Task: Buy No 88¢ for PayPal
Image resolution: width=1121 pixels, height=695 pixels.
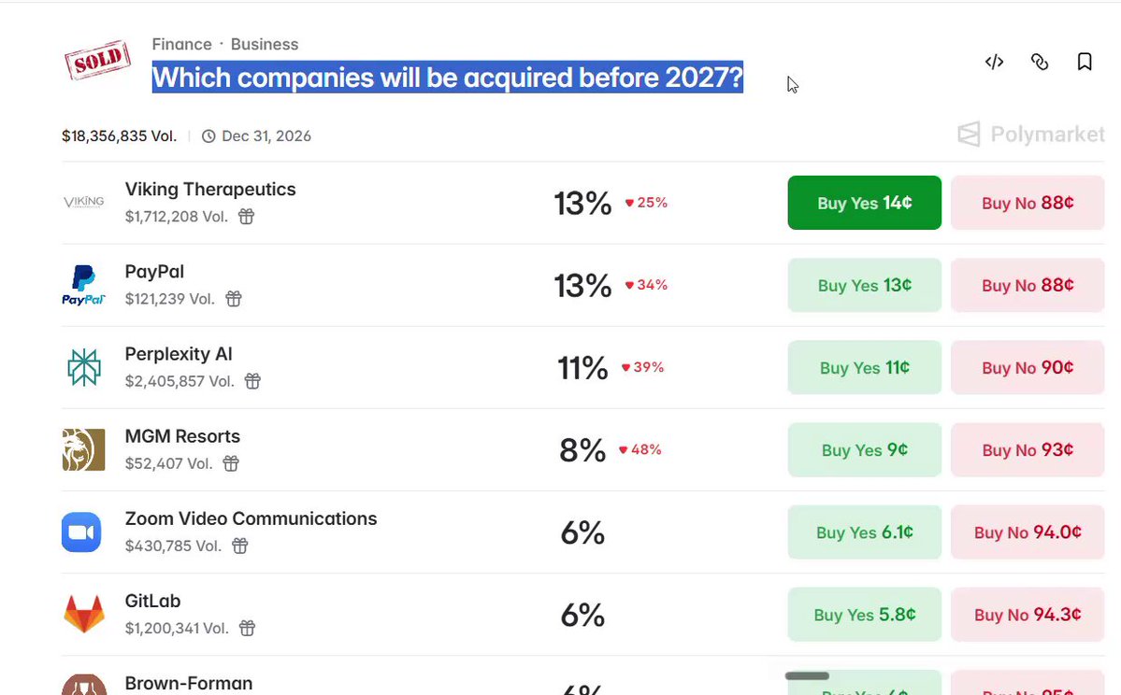Action: point(1028,285)
